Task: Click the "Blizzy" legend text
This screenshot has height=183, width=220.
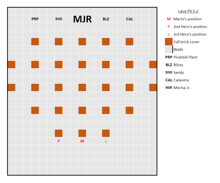Action: click(x=178, y=65)
